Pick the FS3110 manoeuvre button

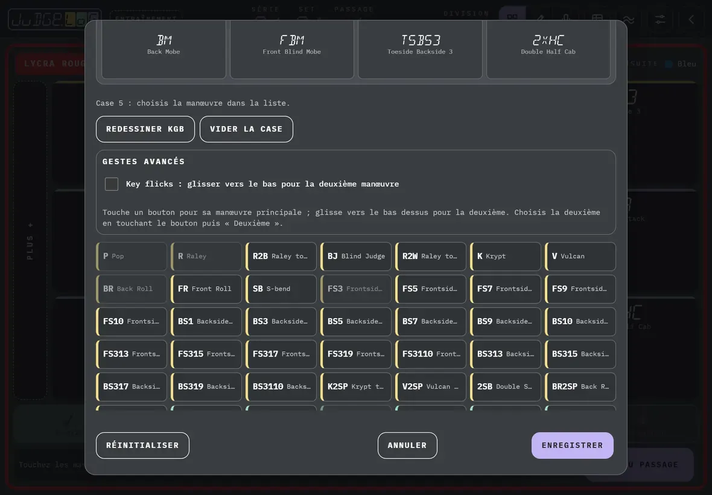(x=431, y=354)
